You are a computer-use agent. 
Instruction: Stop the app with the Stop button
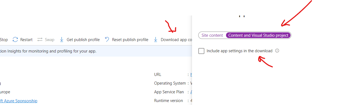tap(4, 40)
